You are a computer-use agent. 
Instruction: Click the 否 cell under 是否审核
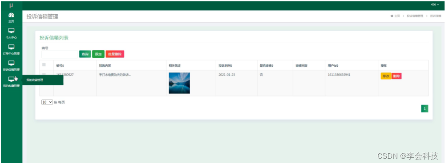point(261,75)
